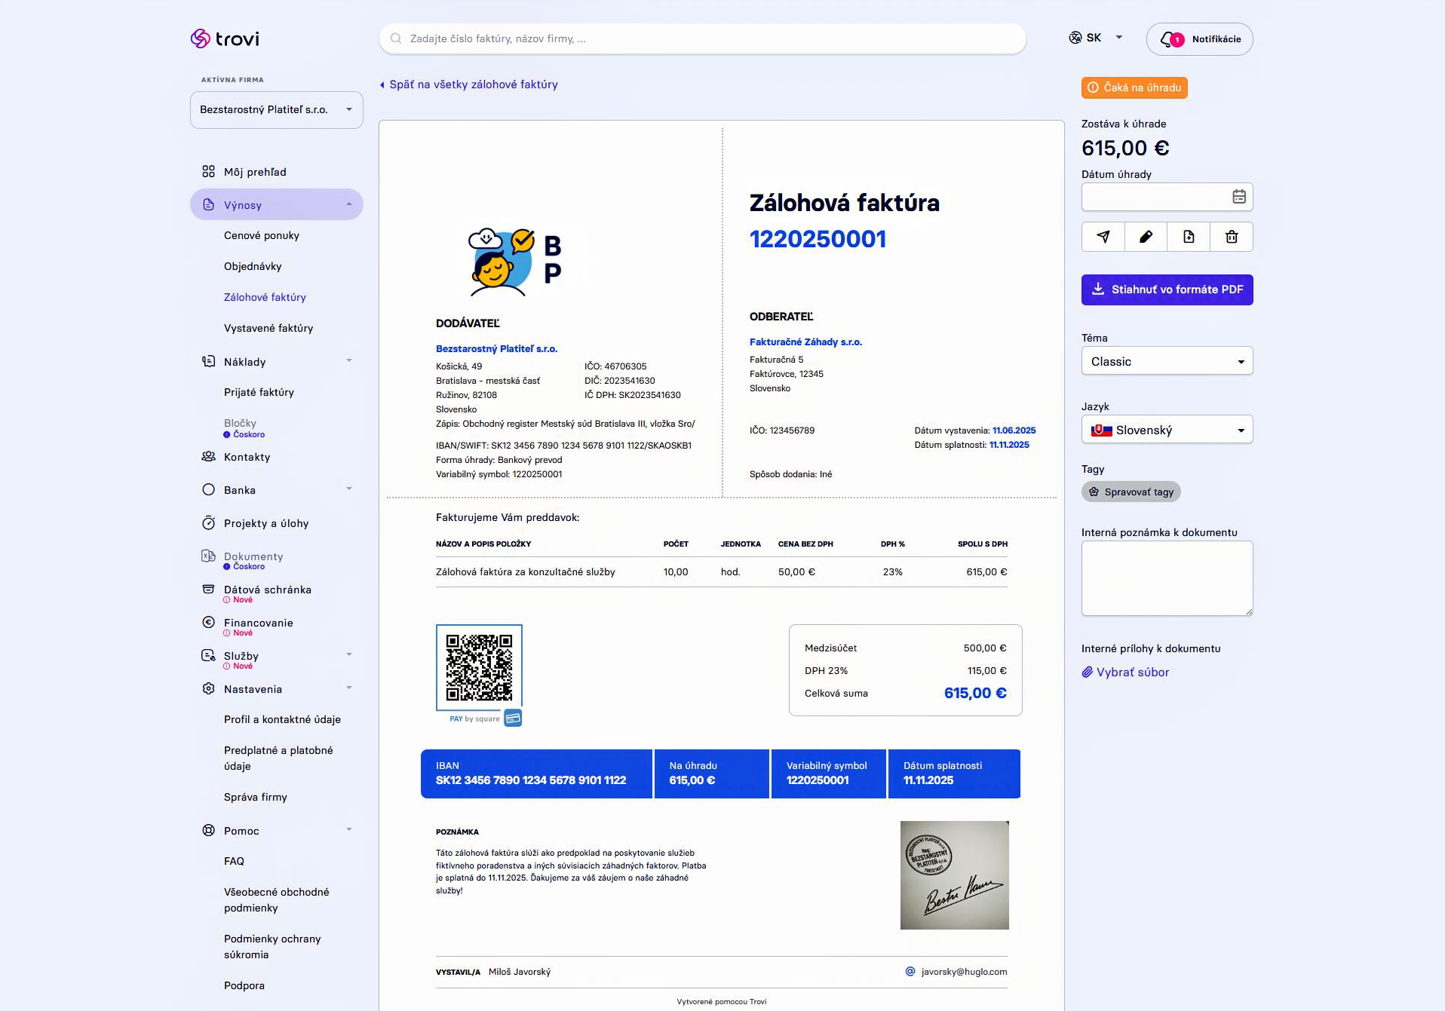Collapse the Nastavenia section arrow
This screenshot has width=1445, height=1011.
[x=349, y=688]
